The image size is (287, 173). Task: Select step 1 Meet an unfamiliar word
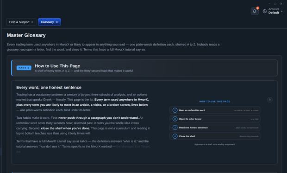click(215, 110)
